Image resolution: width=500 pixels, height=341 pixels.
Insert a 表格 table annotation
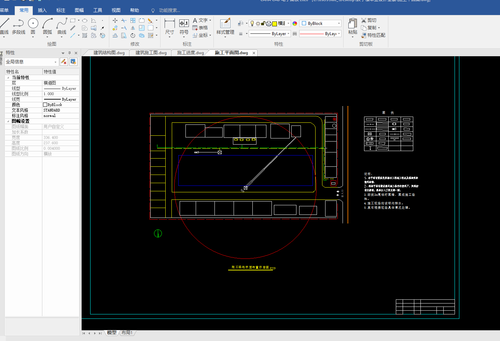(200, 28)
